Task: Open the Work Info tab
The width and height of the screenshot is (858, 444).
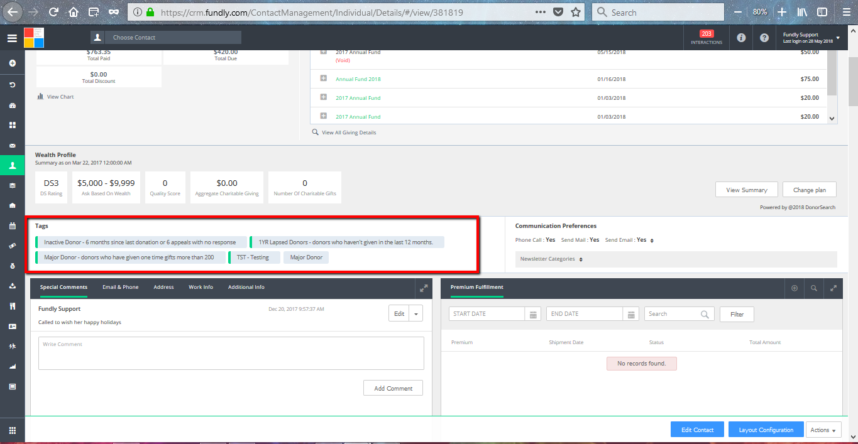Action: [x=201, y=287]
